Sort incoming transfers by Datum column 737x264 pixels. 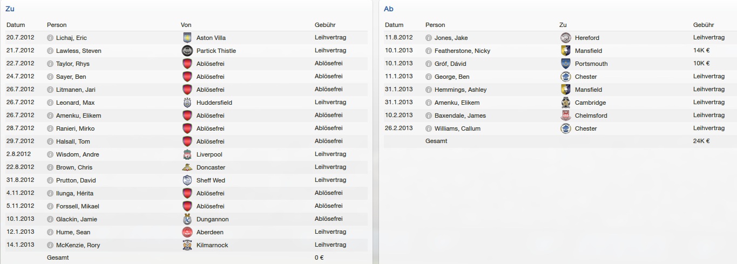[x=16, y=25]
